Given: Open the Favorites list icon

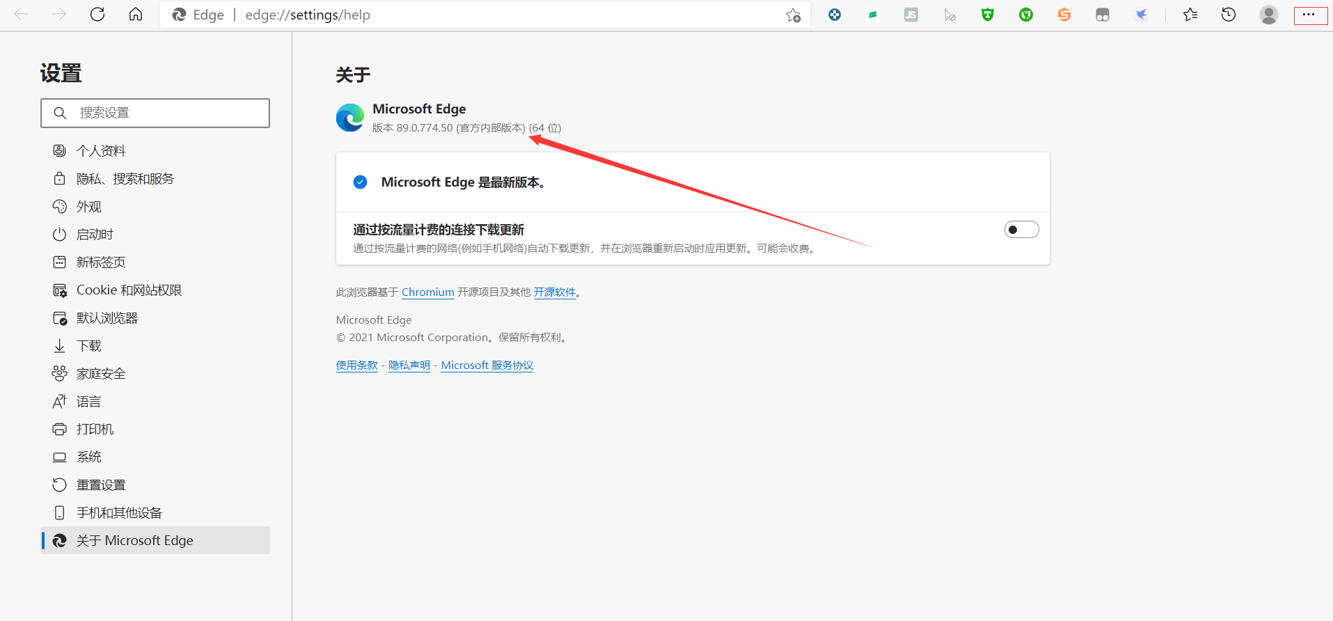Looking at the screenshot, I should point(1190,15).
